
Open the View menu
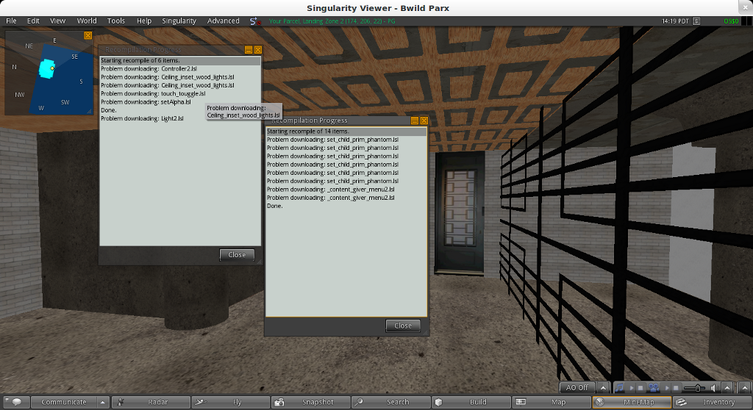(57, 21)
